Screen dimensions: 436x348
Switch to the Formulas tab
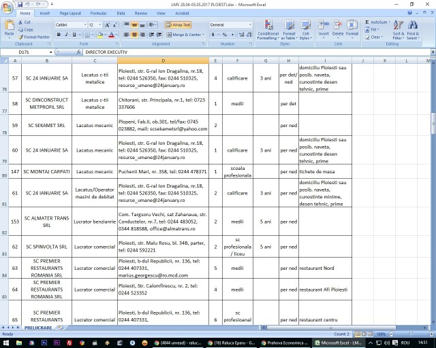98,14
